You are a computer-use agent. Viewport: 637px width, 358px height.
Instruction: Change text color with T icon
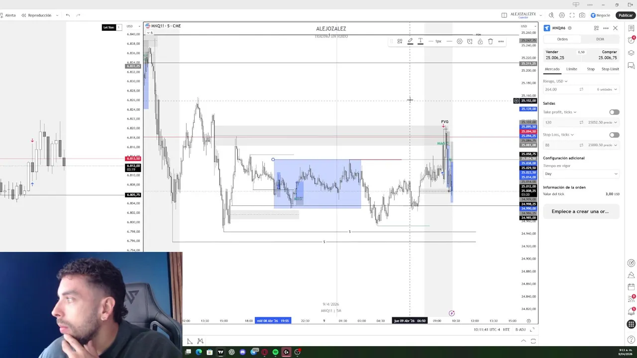point(421,41)
